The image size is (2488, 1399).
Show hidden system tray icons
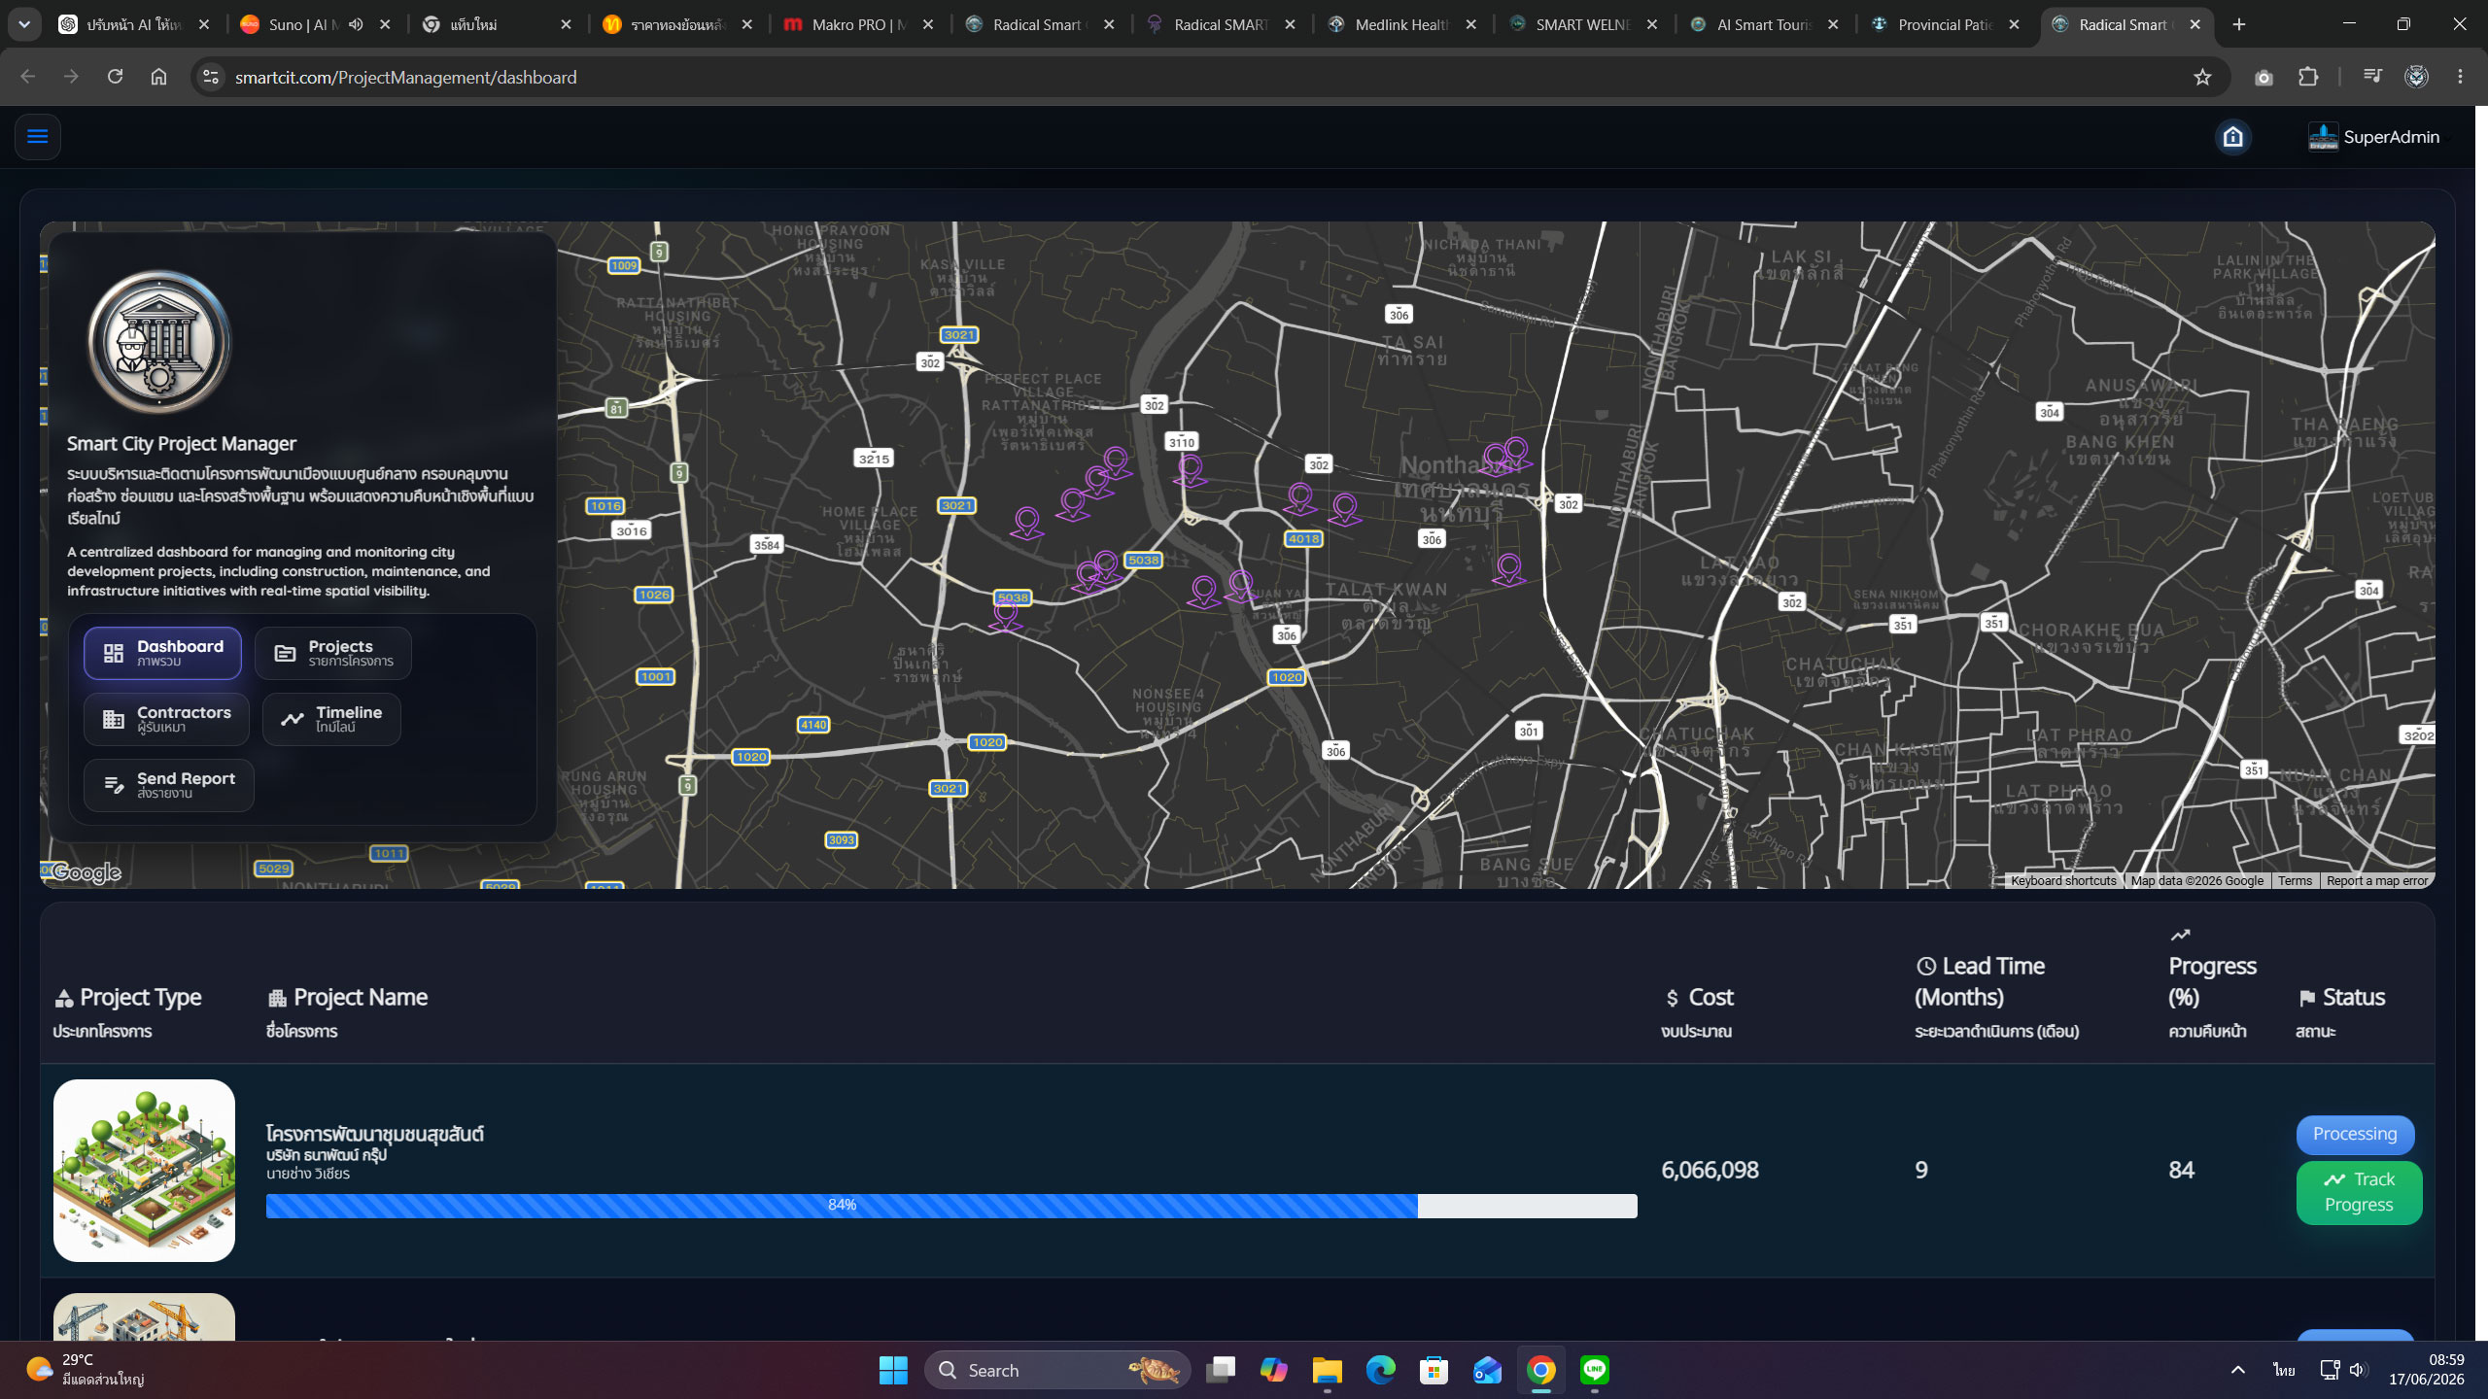[x=2237, y=1370]
